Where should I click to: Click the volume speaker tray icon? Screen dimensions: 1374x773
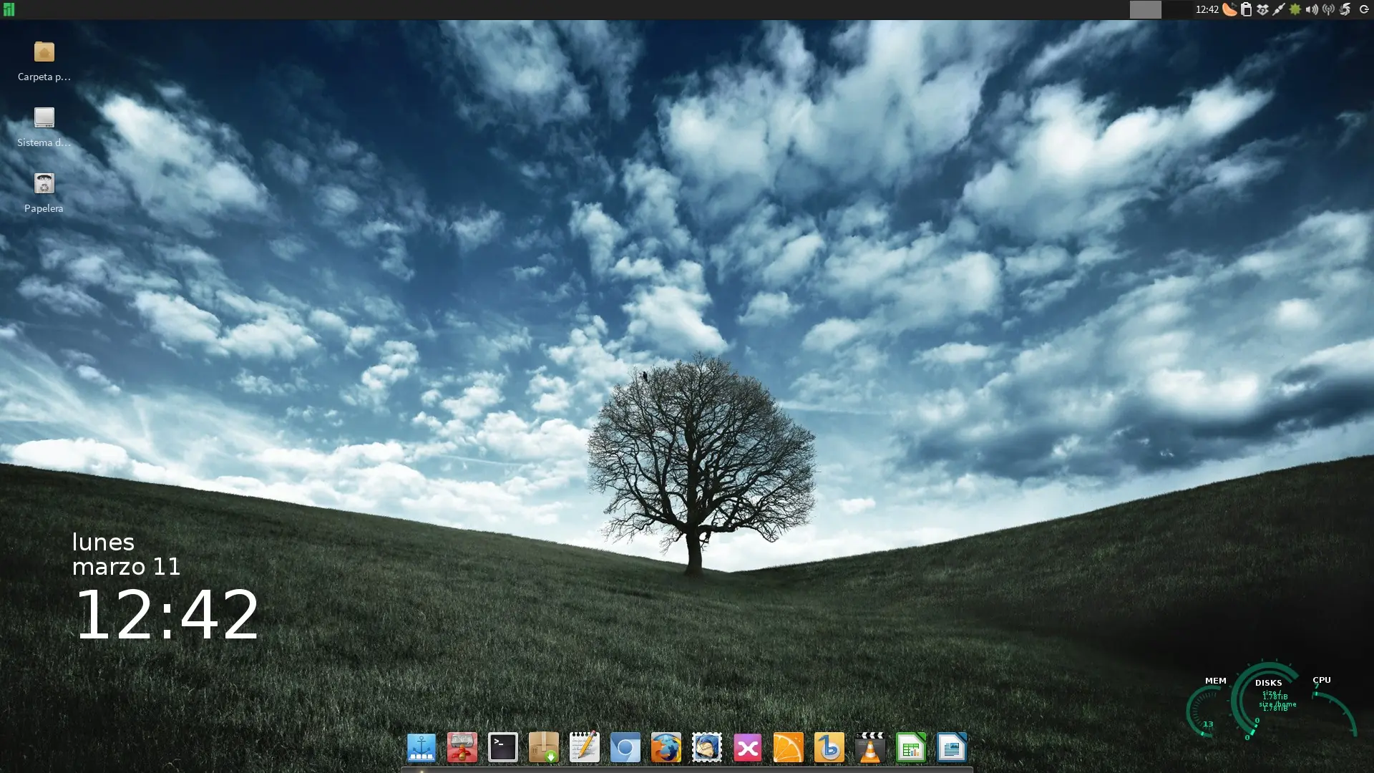click(x=1311, y=9)
